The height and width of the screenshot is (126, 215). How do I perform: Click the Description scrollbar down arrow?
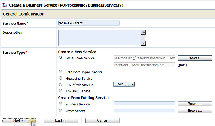pos(143,44)
